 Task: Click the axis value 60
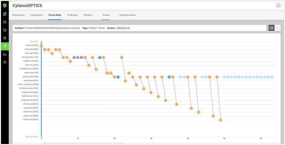(261, 139)
